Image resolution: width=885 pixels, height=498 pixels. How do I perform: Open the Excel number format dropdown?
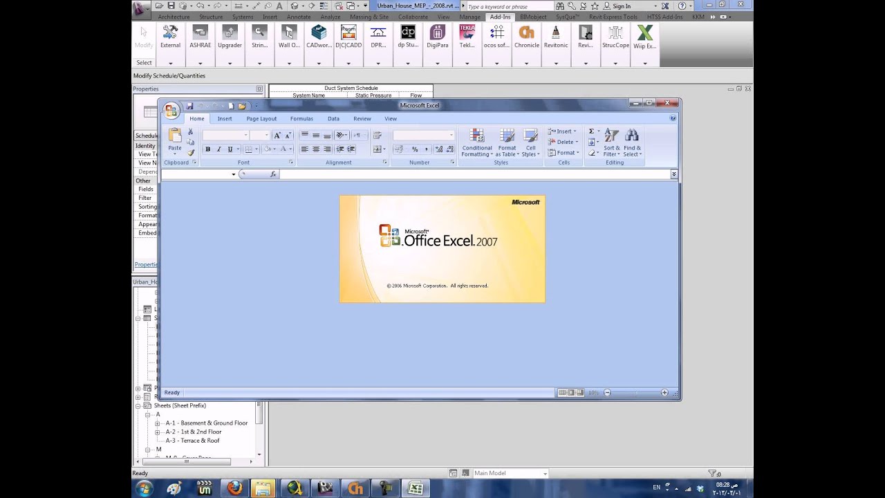(451, 136)
